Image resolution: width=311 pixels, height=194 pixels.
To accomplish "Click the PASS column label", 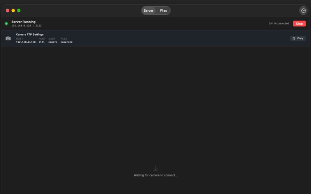I will [x=64, y=39].
